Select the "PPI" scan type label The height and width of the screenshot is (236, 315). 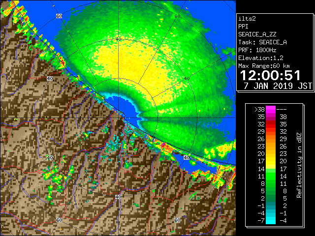(x=243, y=27)
